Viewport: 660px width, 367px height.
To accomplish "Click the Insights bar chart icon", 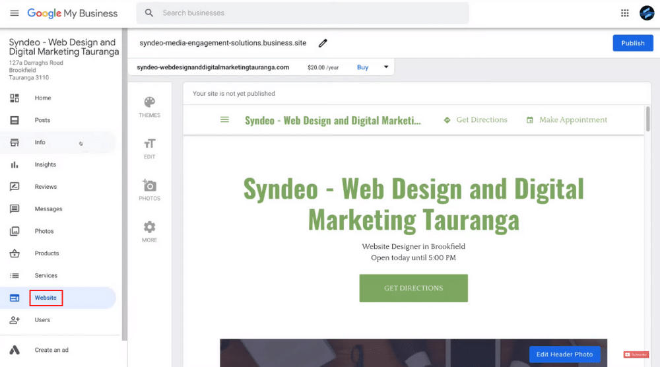I will (15, 164).
